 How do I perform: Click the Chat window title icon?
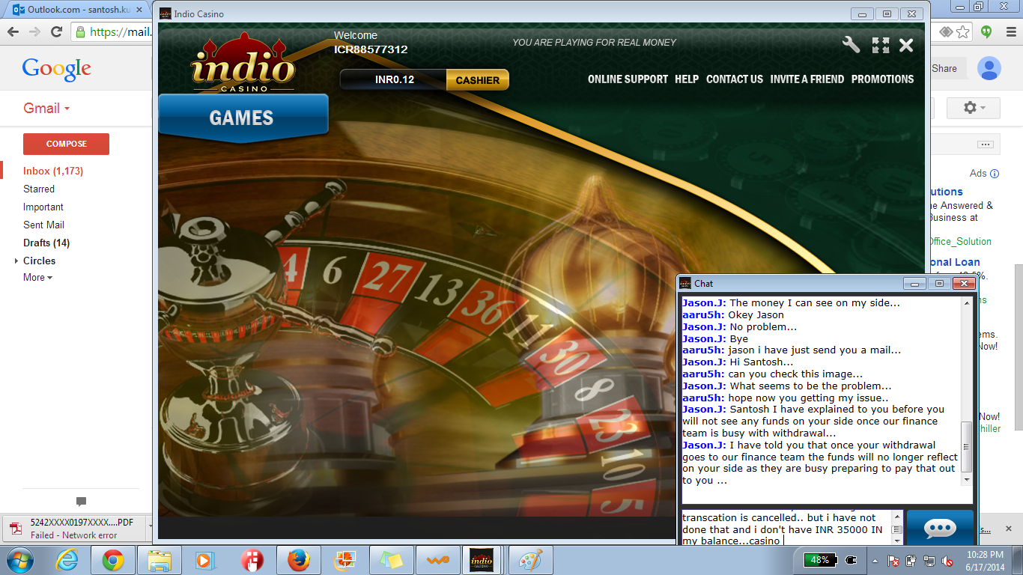(x=685, y=283)
